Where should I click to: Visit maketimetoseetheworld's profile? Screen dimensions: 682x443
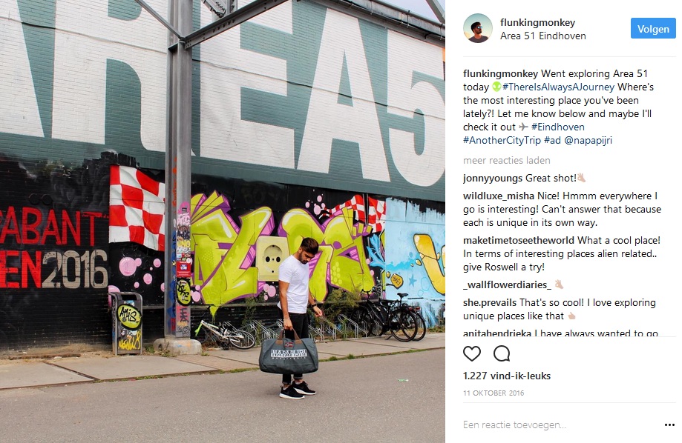(519, 241)
